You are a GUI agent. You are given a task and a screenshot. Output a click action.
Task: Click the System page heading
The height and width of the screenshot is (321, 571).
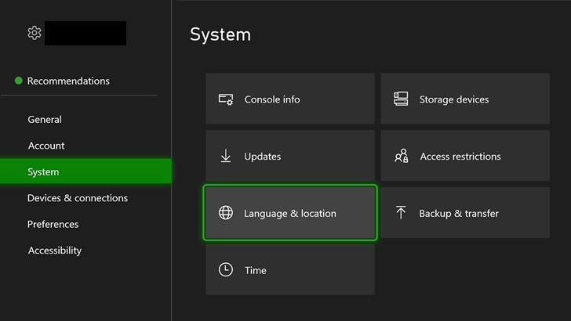220,34
